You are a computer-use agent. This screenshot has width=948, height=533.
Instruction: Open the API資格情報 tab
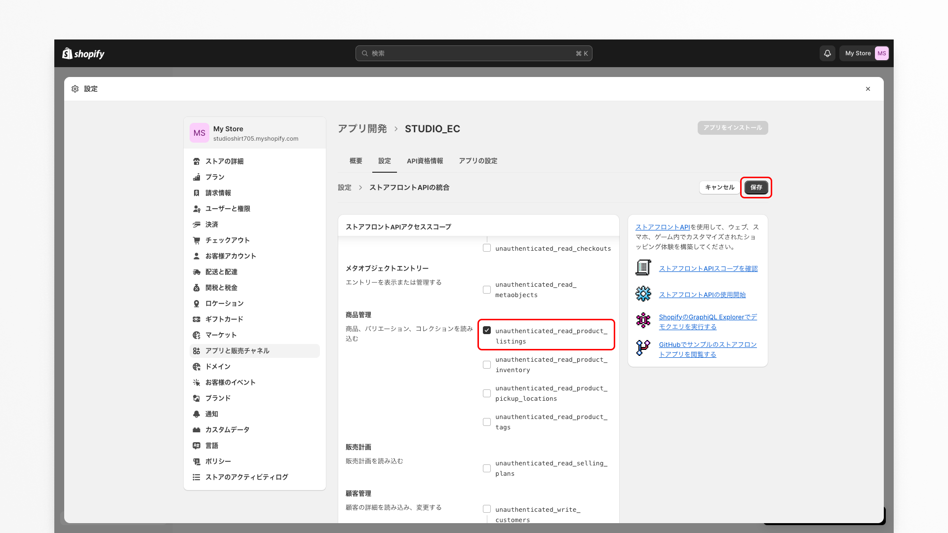(x=425, y=161)
